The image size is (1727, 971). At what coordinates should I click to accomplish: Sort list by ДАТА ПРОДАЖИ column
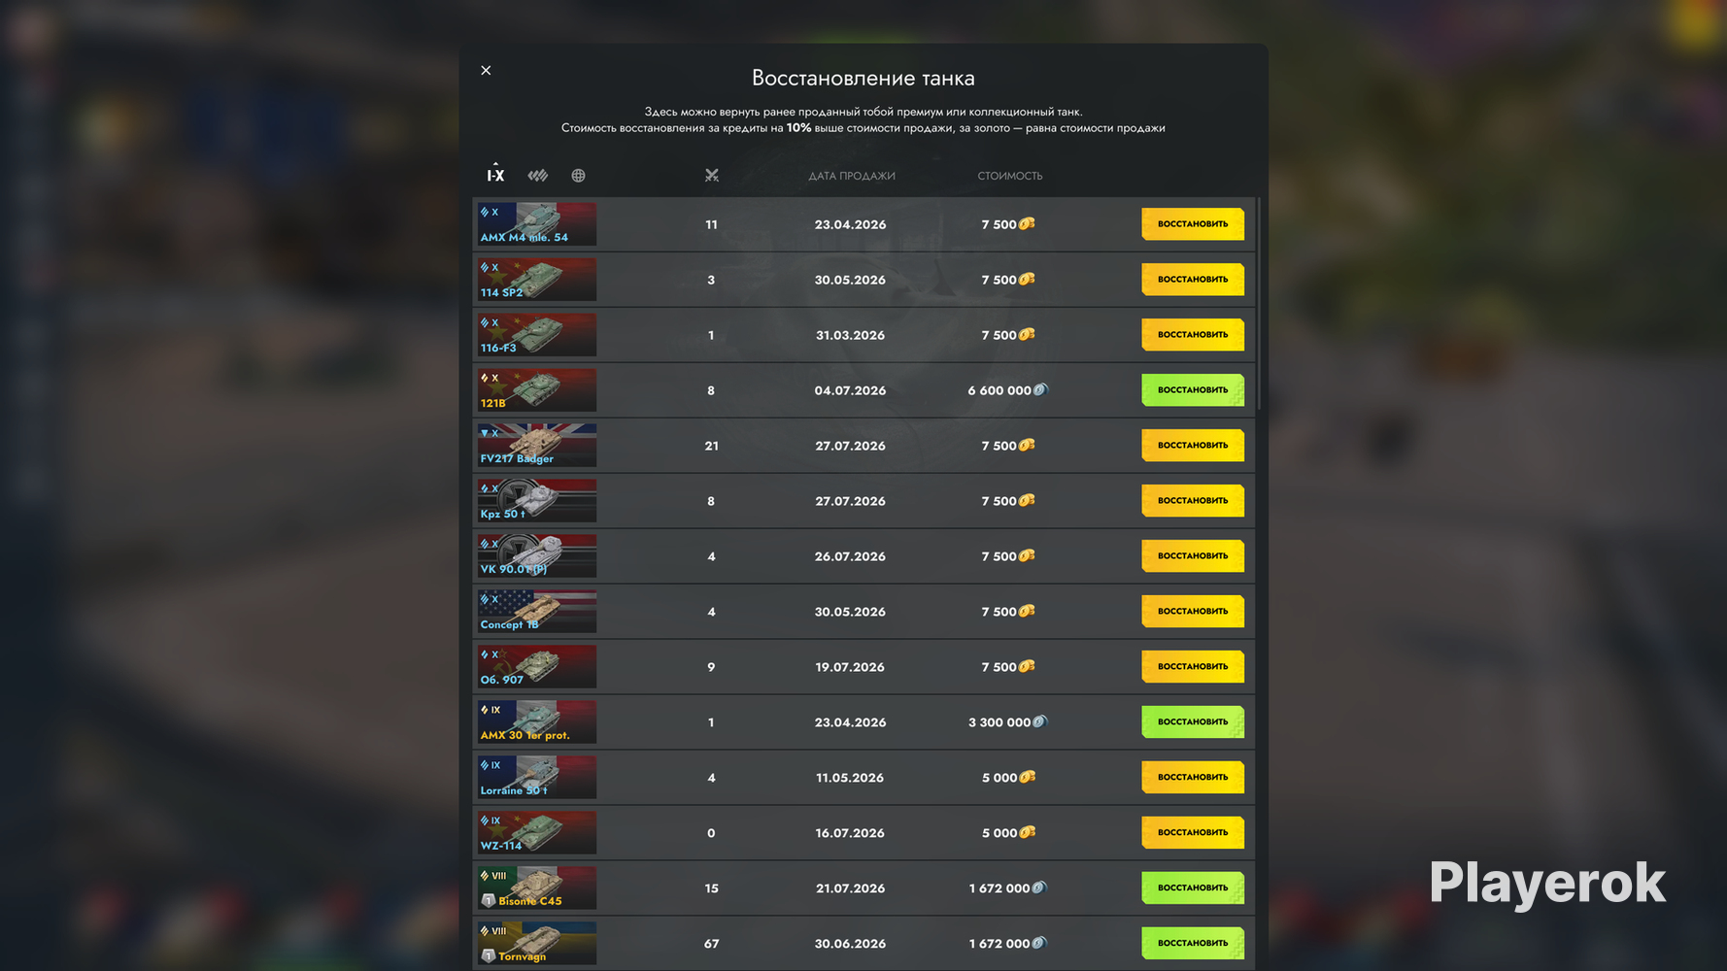click(852, 176)
